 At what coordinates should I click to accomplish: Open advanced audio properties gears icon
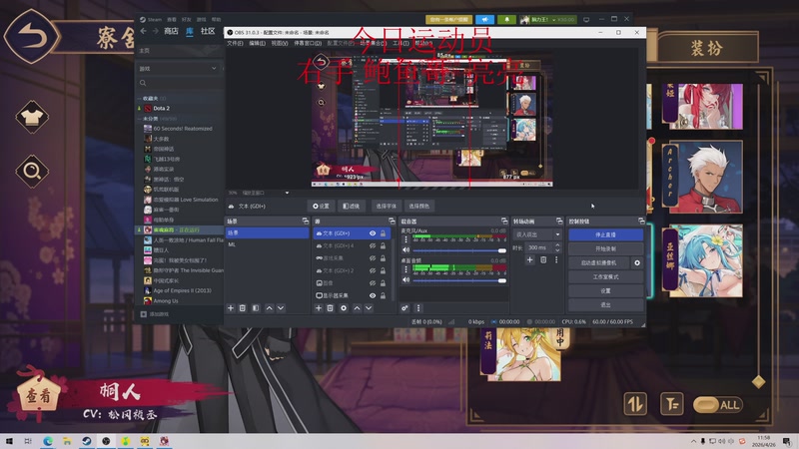404,308
